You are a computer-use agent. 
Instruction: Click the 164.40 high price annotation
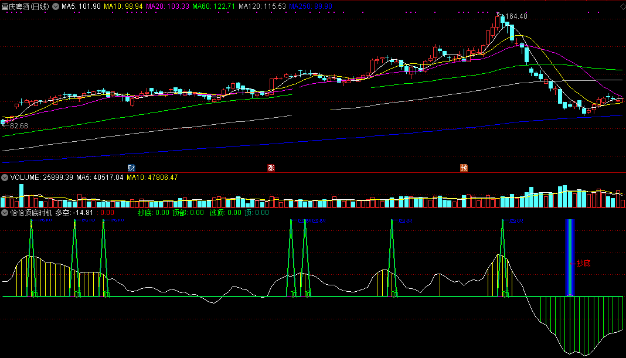pyautogui.click(x=516, y=16)
